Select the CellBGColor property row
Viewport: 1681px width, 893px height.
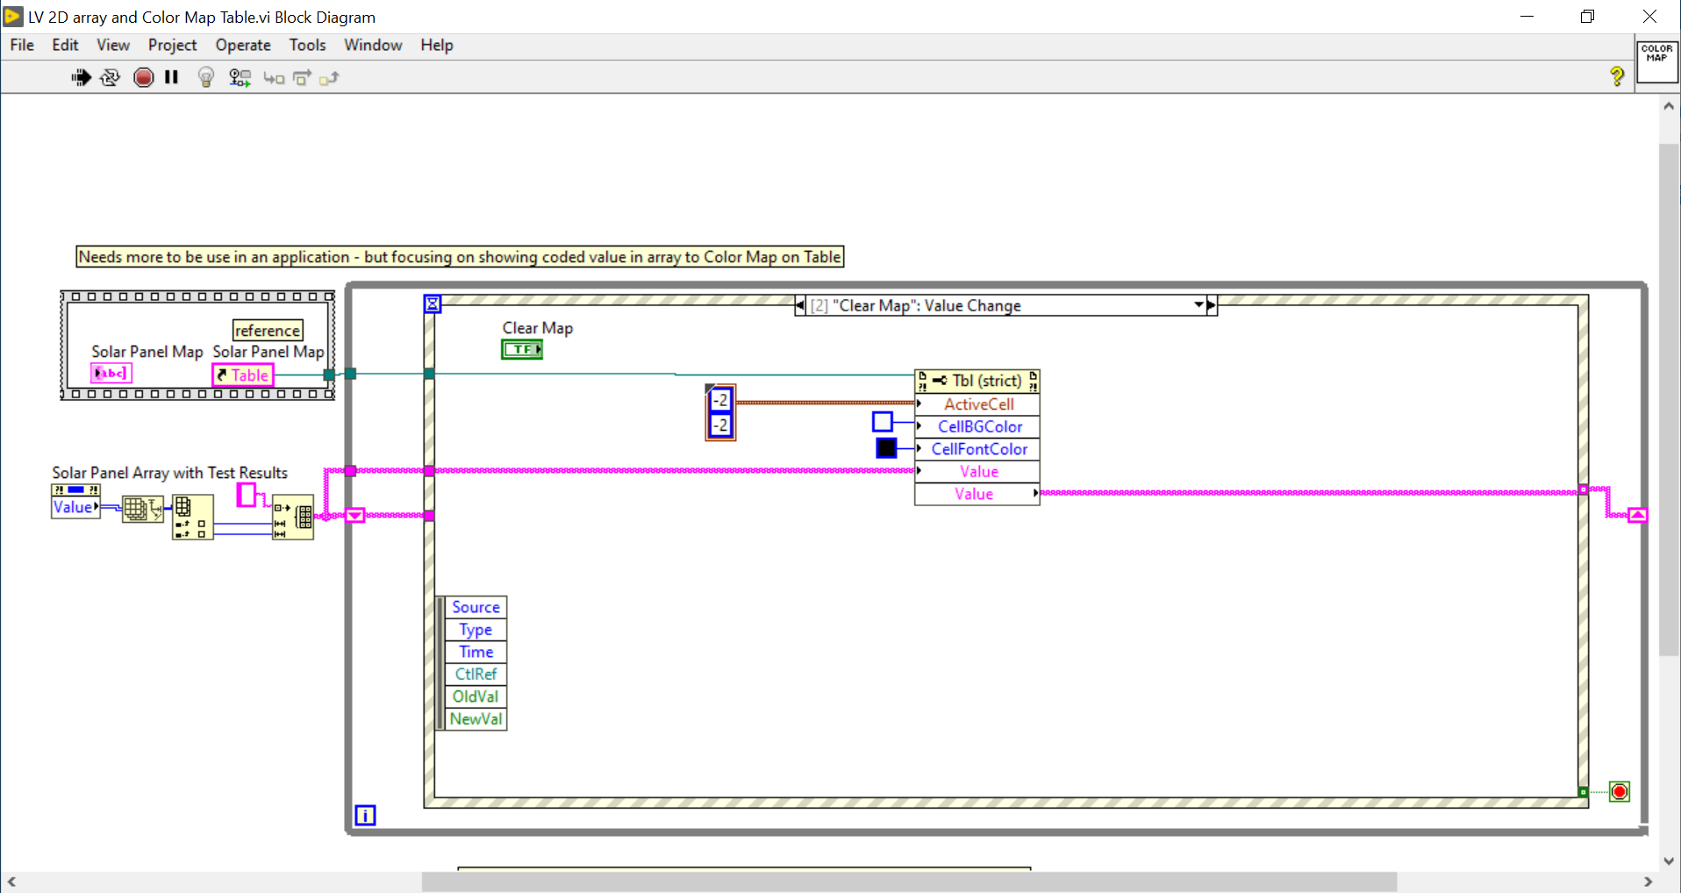977,426
